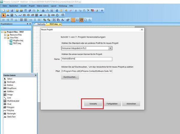Open MsgBox.teq in the project tree
The height and width of the screenshot is (134, 180).
coord(18,40)
